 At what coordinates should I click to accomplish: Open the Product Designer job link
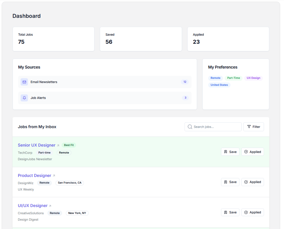tap(34, 176)
